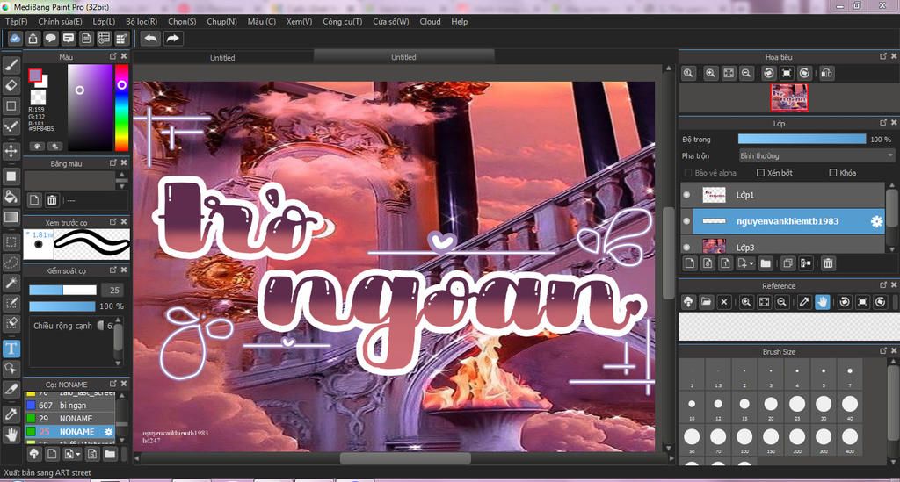Enable the Khóa checkbox
The height and width of the screenshot is (482, 900).
pyautogui.click(x=833, y=173)
